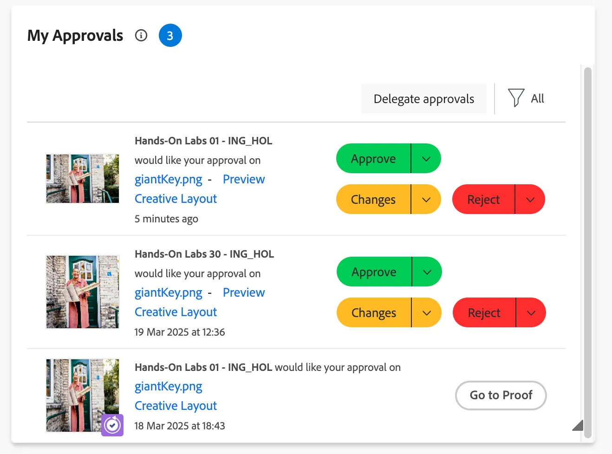This screenshot has width=612, height=454.
Task: Expand Approve dropdown arrow for Hands-On Labs 01
Action: pyautogui.click(x=426, y=158)
